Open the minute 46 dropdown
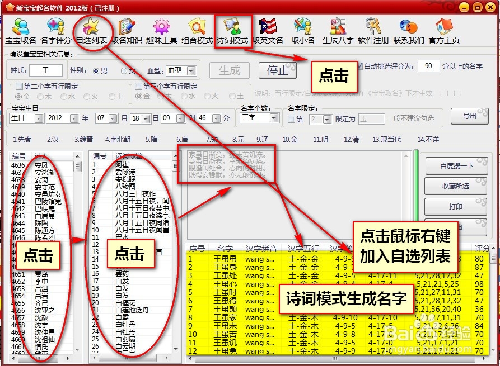This screenshot has height=366, width=500. click(217, 118)
